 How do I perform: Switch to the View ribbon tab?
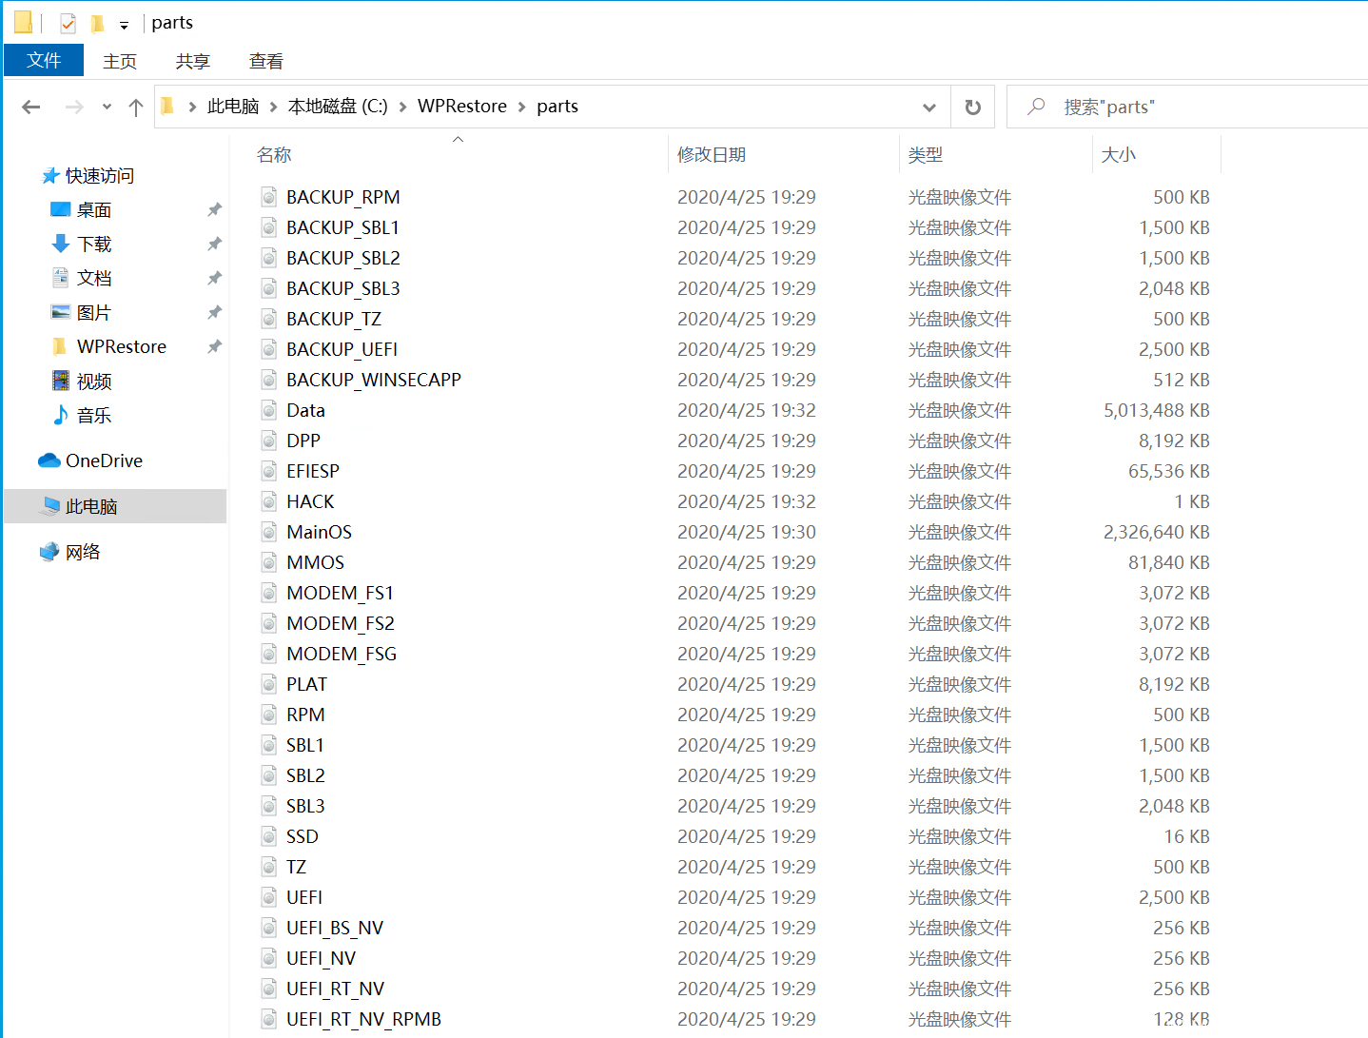265,62
